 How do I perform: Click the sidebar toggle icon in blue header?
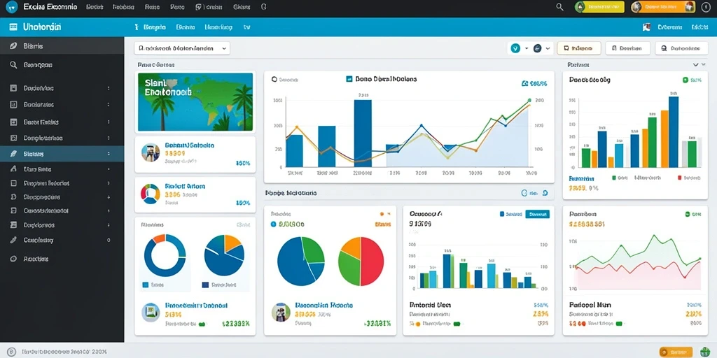(13, 27)
